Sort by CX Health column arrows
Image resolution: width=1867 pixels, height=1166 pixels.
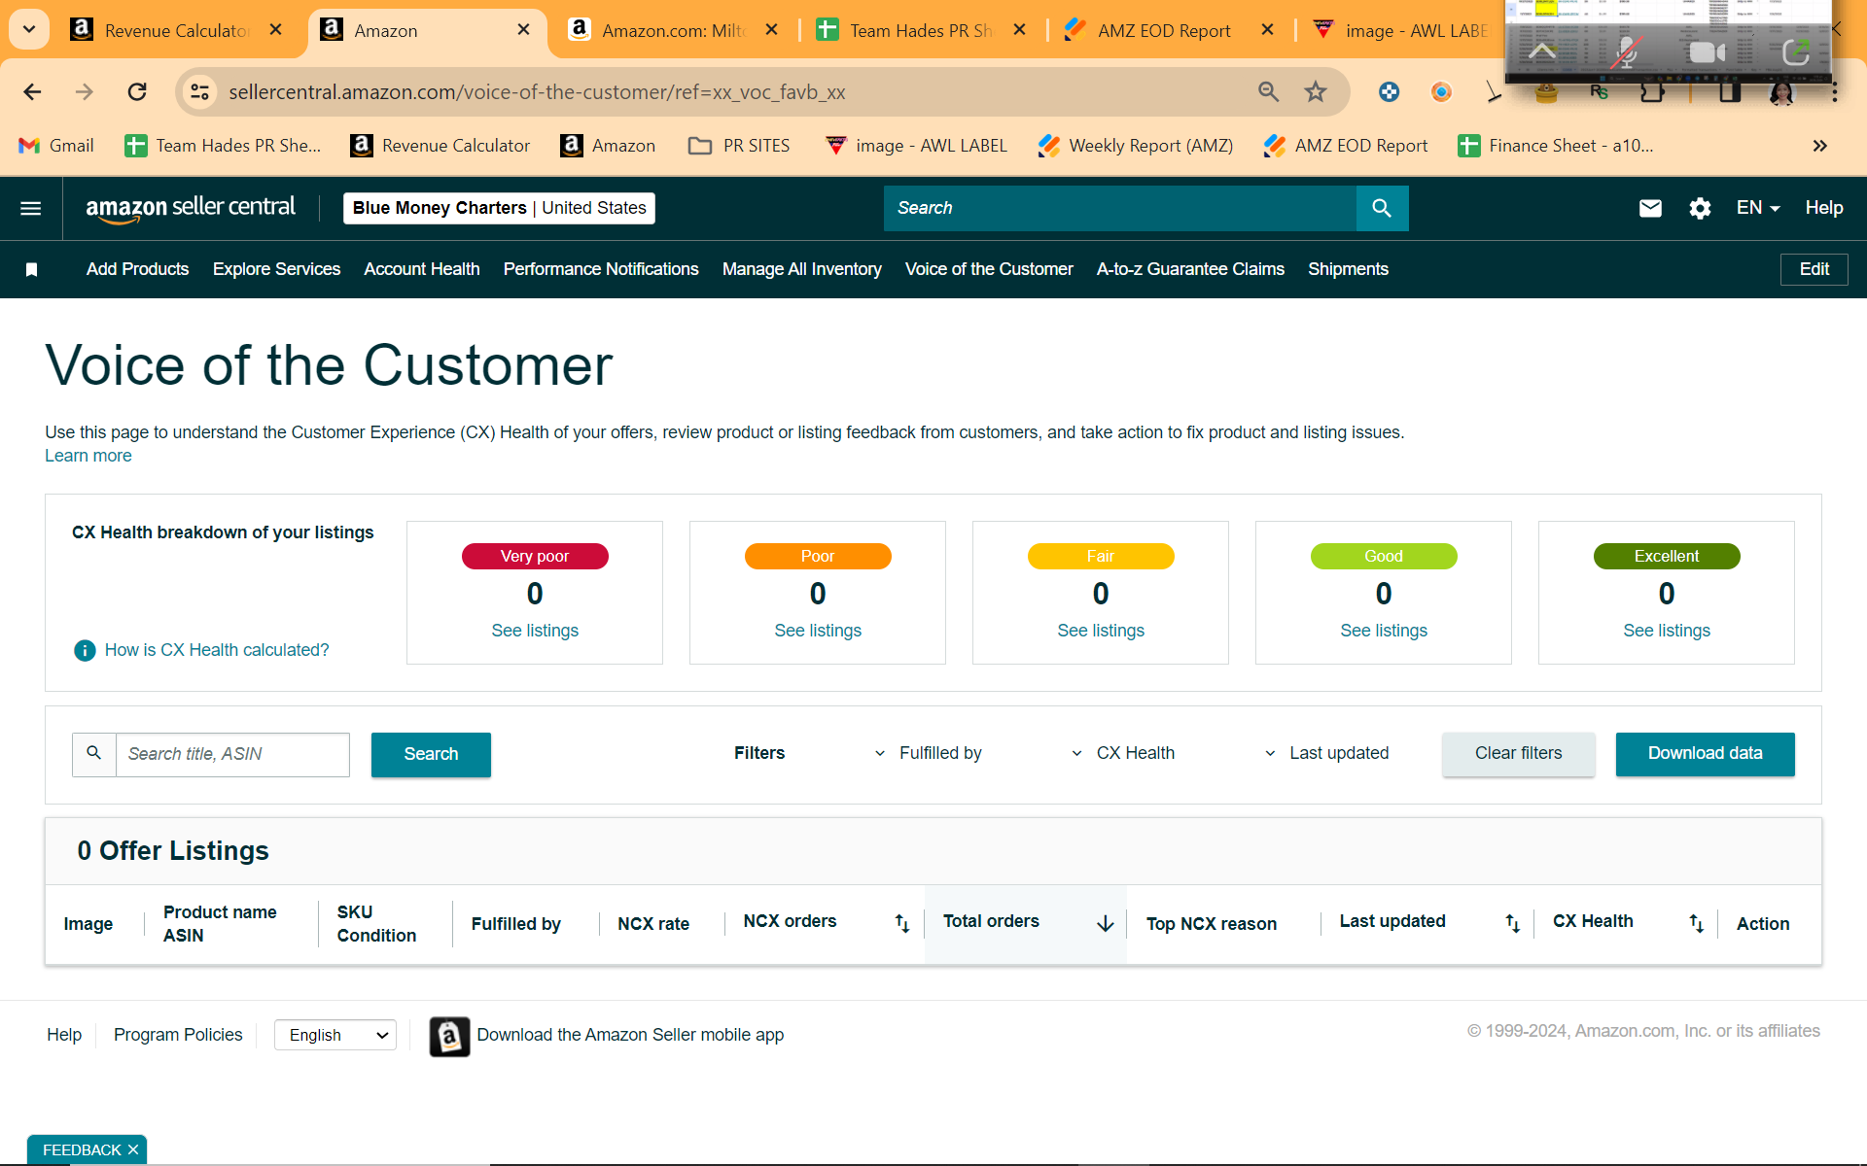[1696, 923]
